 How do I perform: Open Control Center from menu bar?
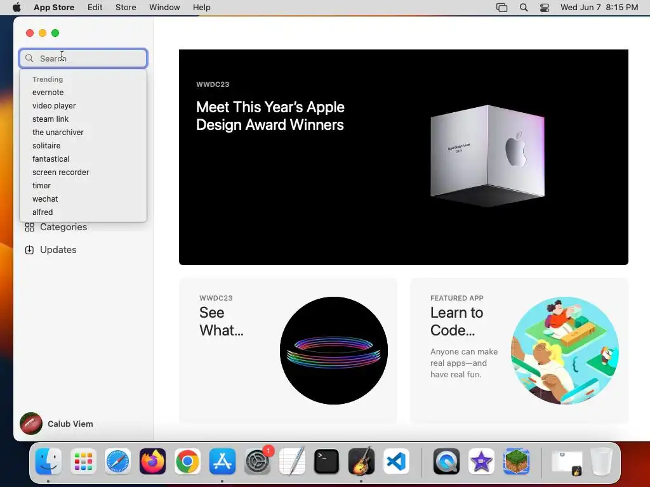coord(545,8)
